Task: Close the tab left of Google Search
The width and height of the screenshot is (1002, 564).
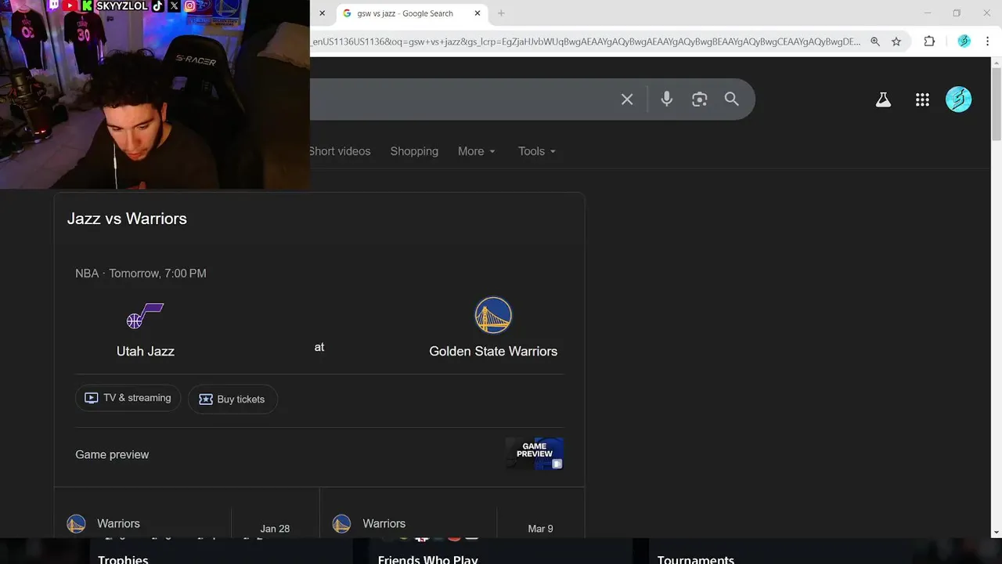Action: 322,13
